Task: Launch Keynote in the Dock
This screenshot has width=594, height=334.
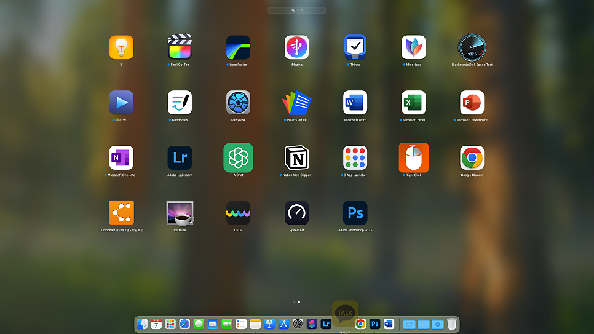Action: click(269, 324)
